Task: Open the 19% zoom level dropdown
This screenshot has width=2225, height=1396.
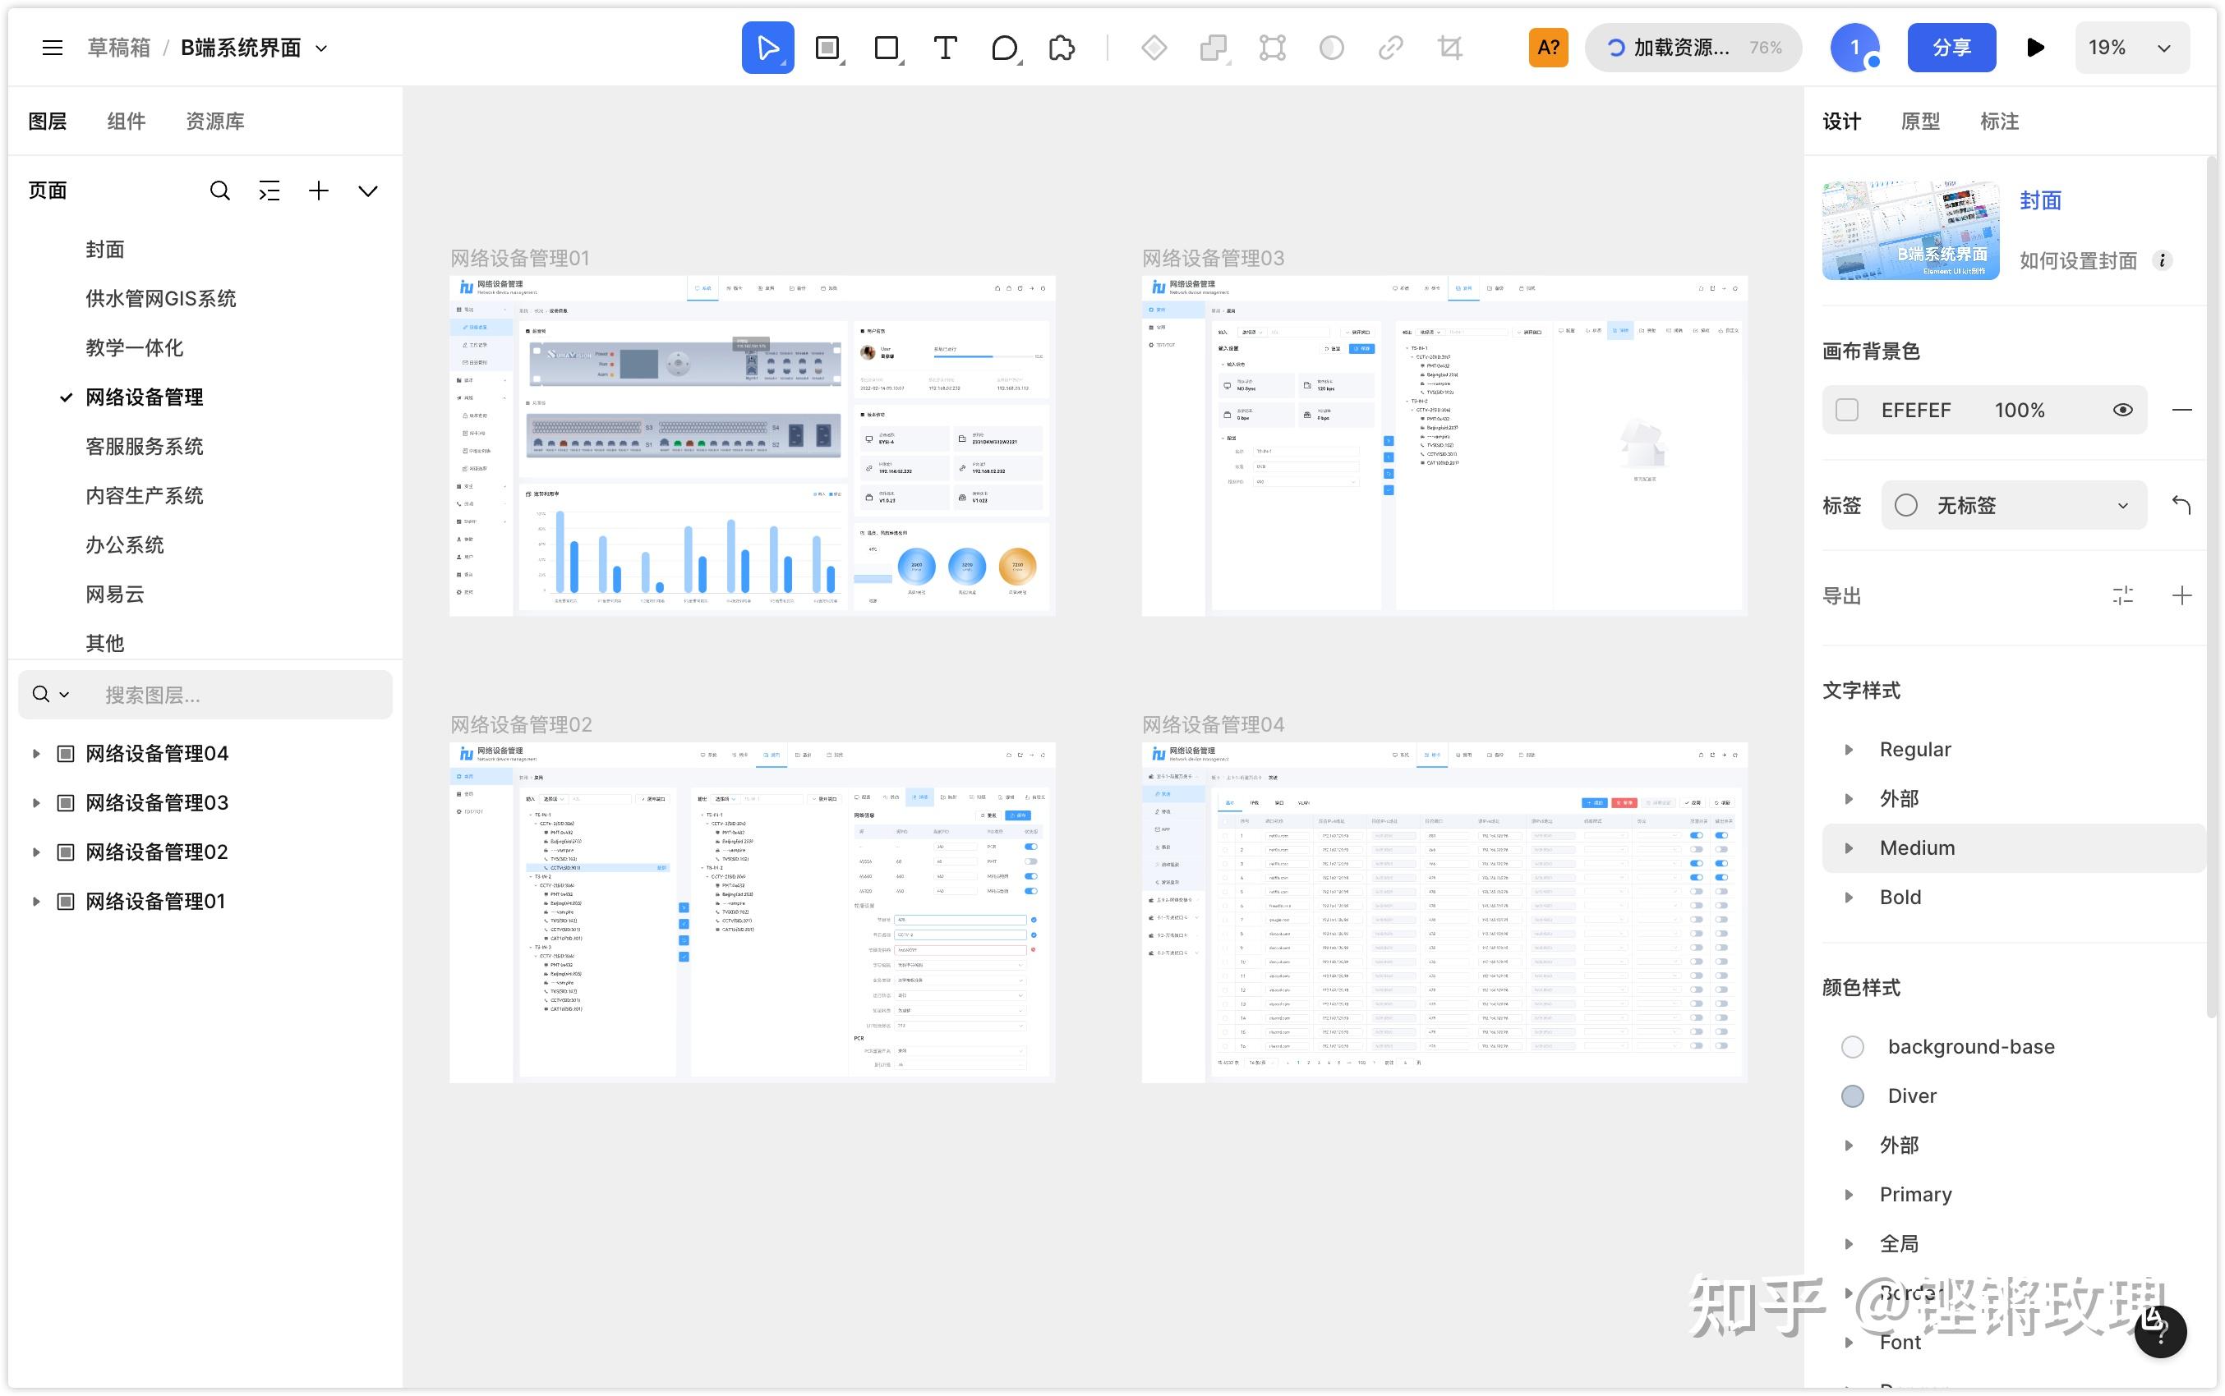Action: [x=2130, y=48]
